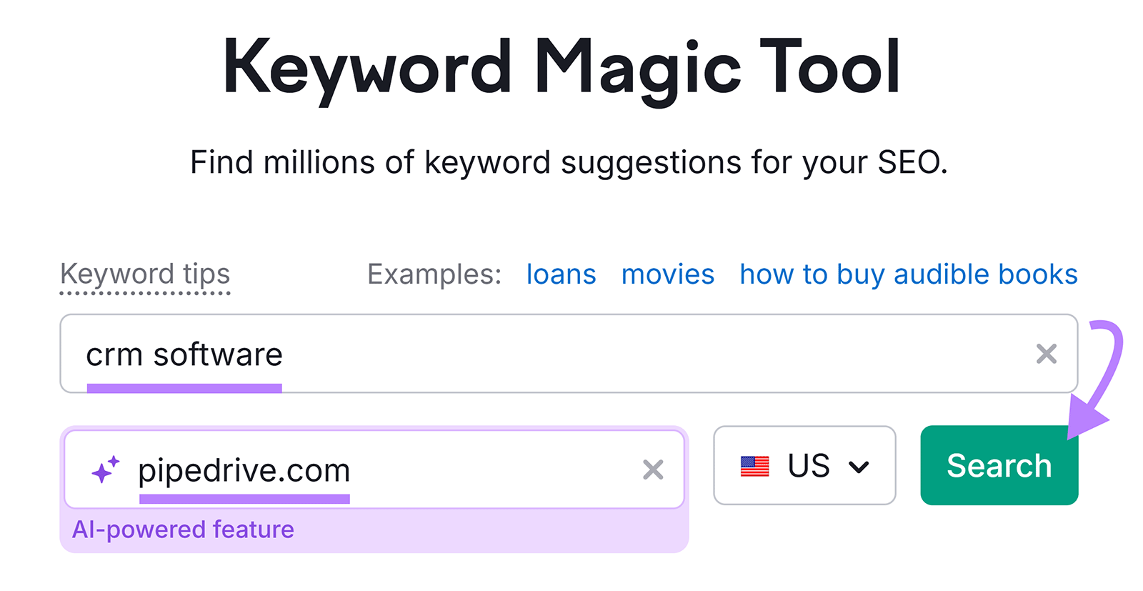Screen dimensions: 1143x591
Task: Open the Keyword tips link
Action: [145, 274]
